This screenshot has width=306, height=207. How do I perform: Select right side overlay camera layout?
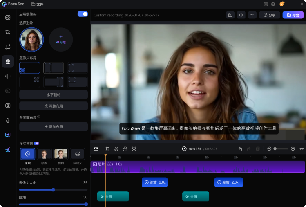54,82
